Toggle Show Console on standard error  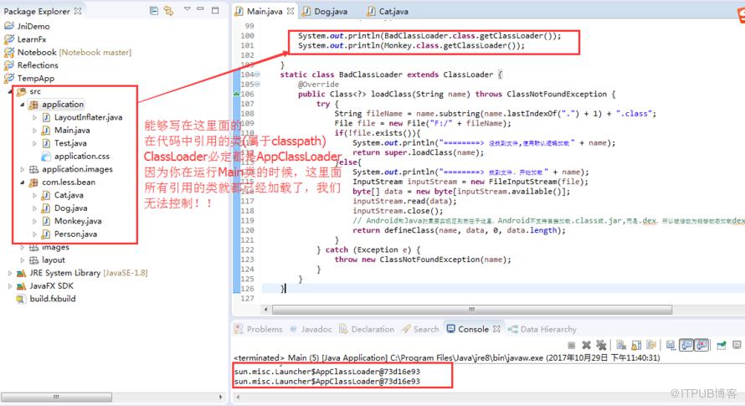tap(701, 345)
